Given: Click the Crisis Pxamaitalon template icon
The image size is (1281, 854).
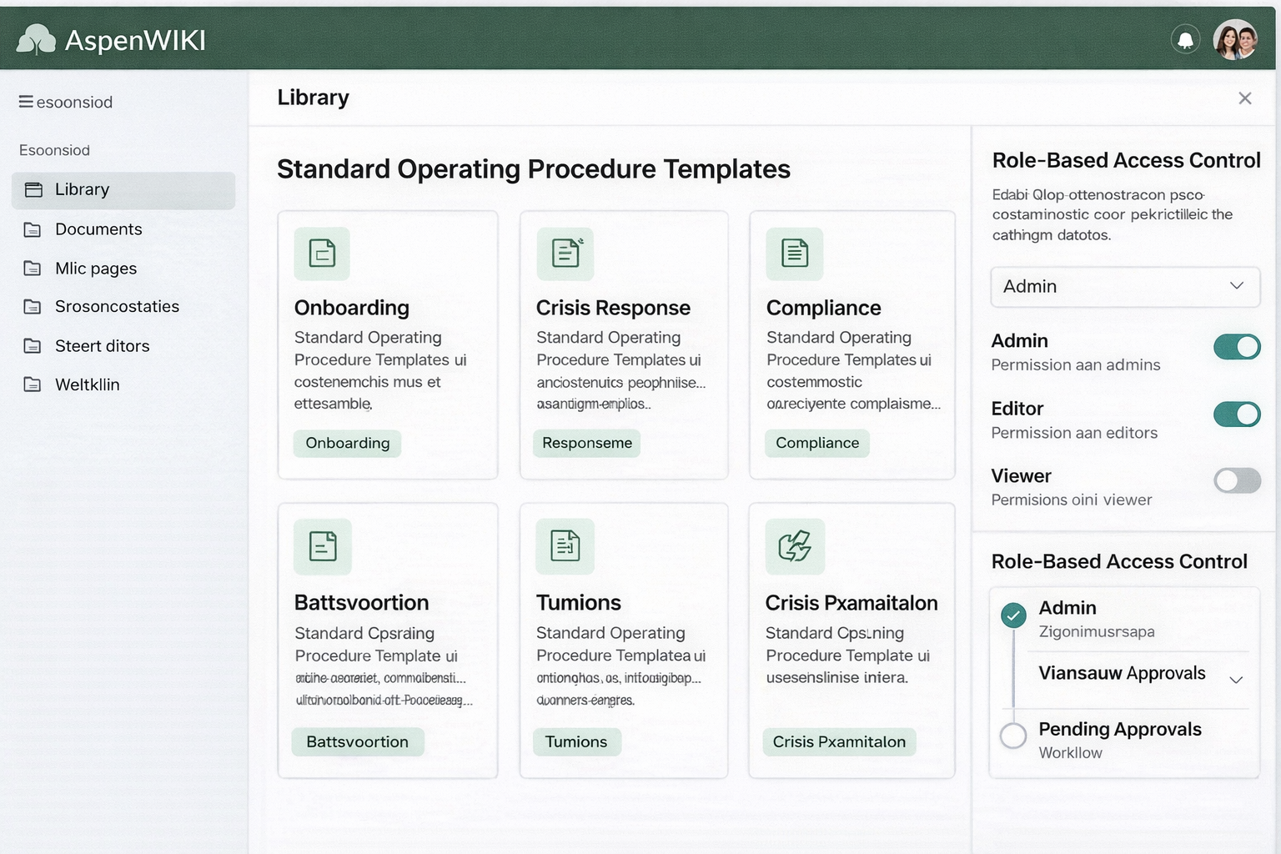Looking at the screenshot, I should [795, 546].
